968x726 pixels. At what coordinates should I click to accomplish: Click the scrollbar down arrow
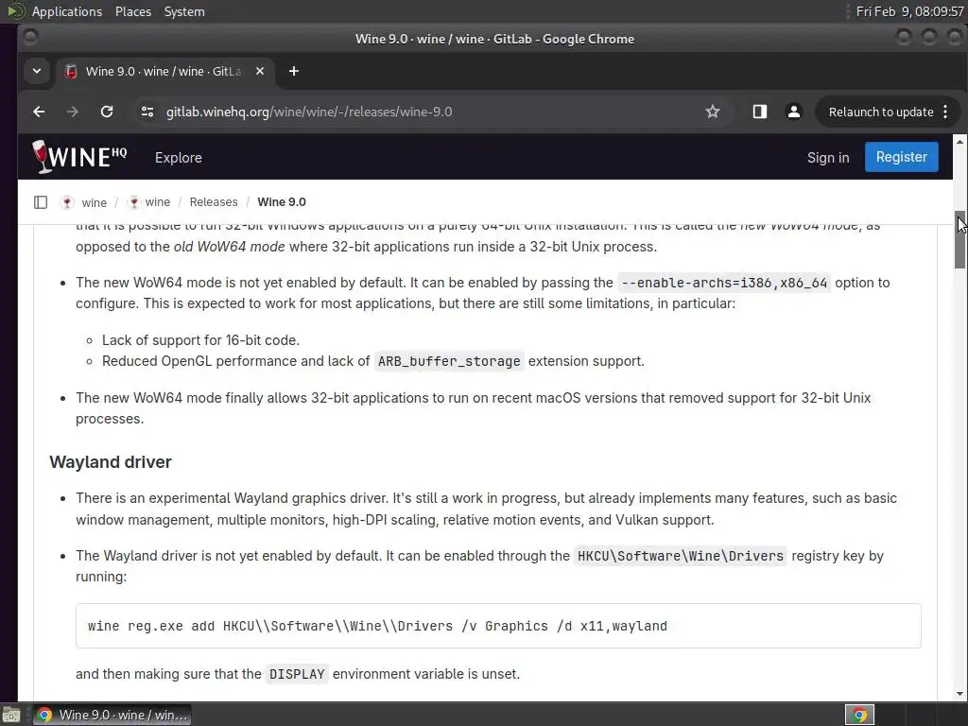click(x=960, y=694)
